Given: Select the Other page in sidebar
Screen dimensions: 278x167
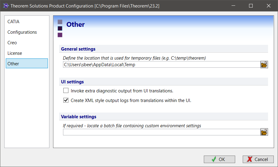Looking at the screenshot, I should point(27,63).
